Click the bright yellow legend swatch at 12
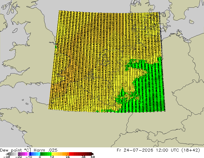 (52, 154)
